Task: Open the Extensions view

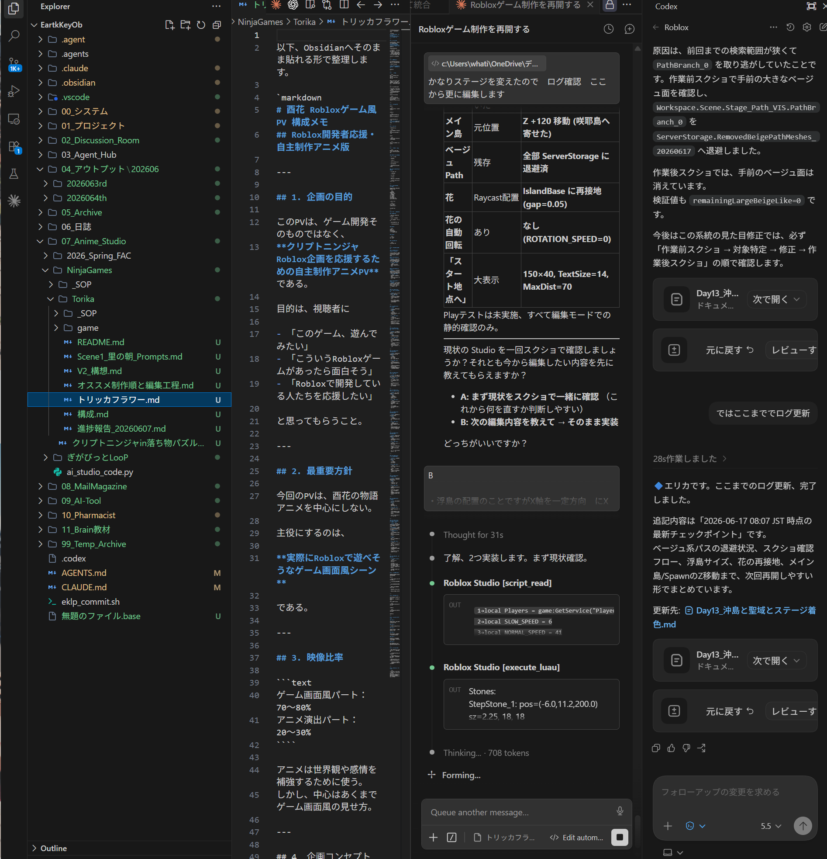Action: (x=14, y=146)
